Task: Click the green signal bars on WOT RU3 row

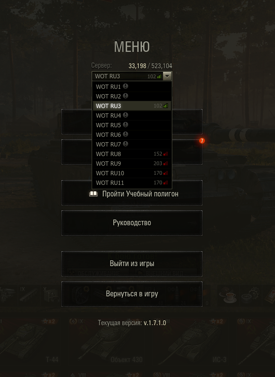Action: coord(166,106)
